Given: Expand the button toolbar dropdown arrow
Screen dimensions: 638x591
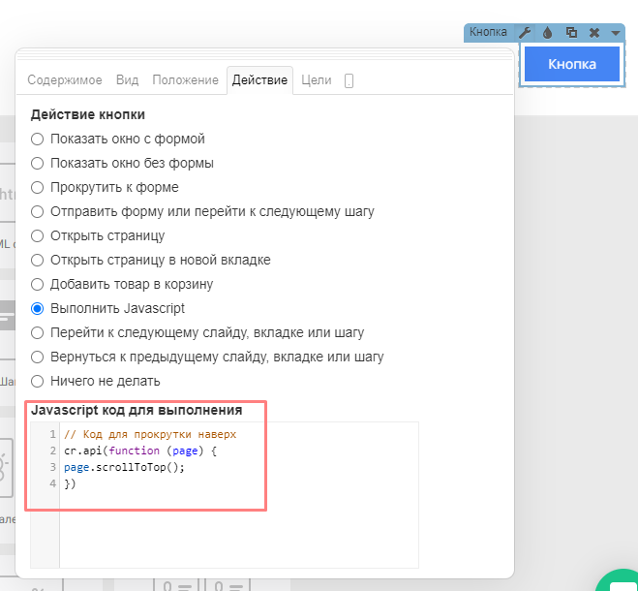Looking at the screenshot, I should (616, 33).
